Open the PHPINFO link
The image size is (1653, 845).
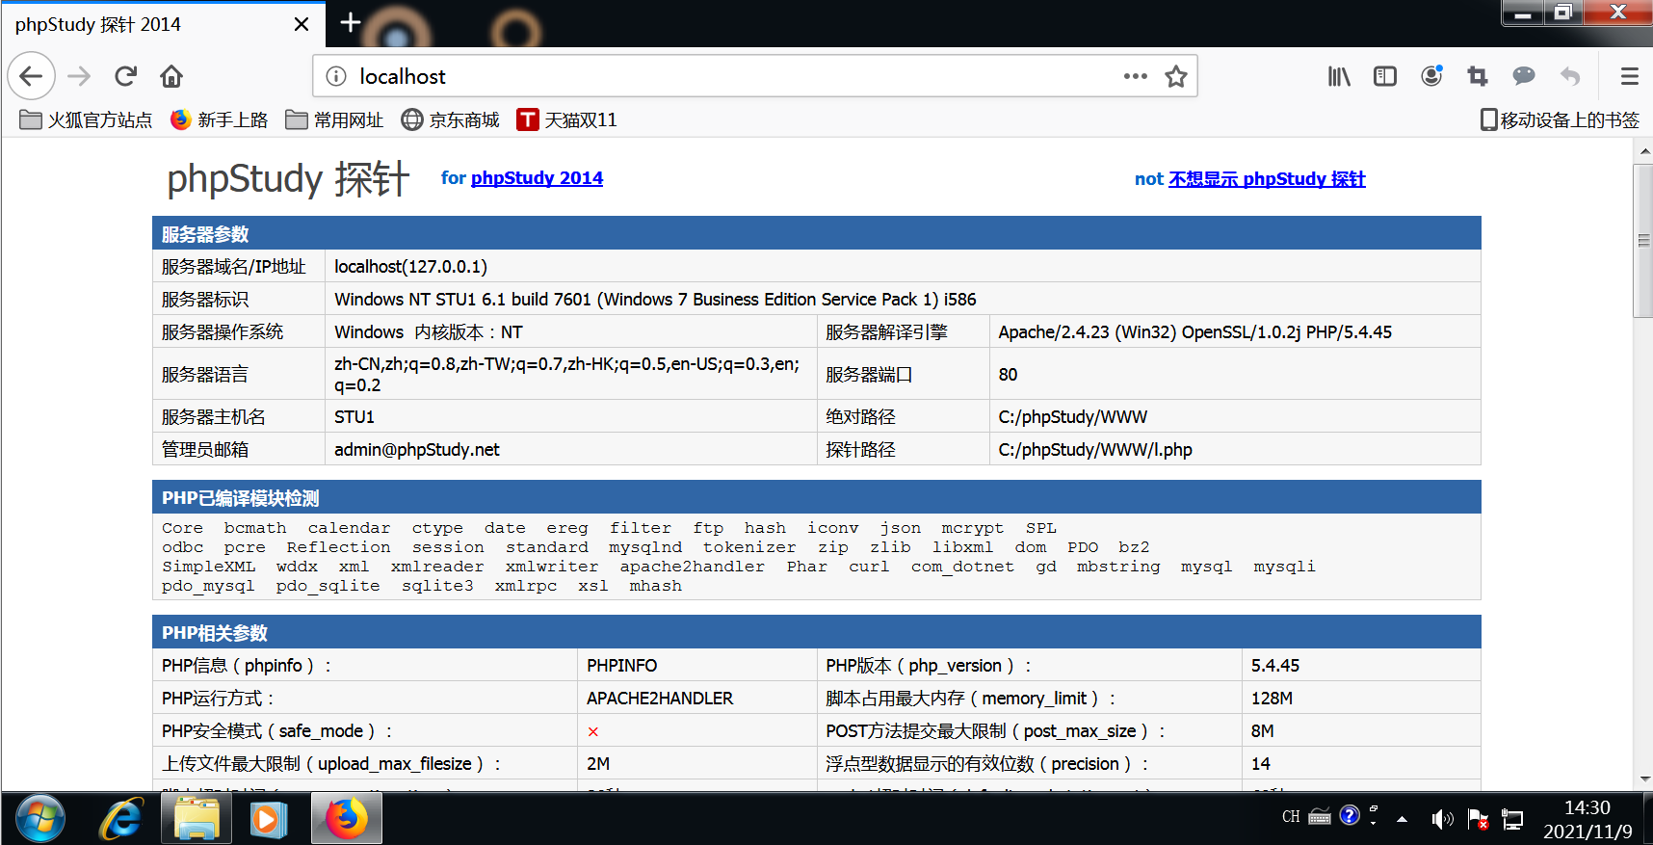point(621,666)
